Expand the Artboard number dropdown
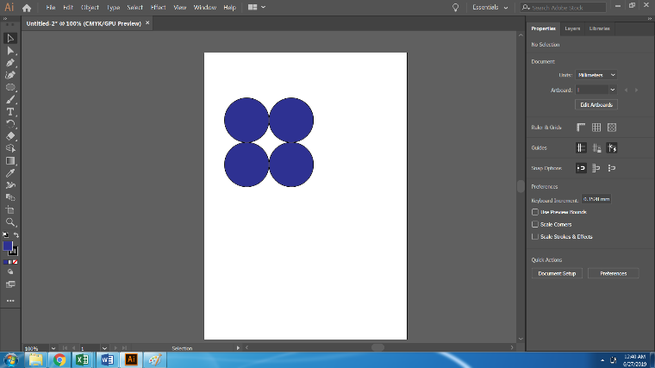 [x=613, y=90]
